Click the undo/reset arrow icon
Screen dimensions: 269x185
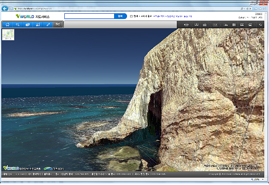point(260,25)
